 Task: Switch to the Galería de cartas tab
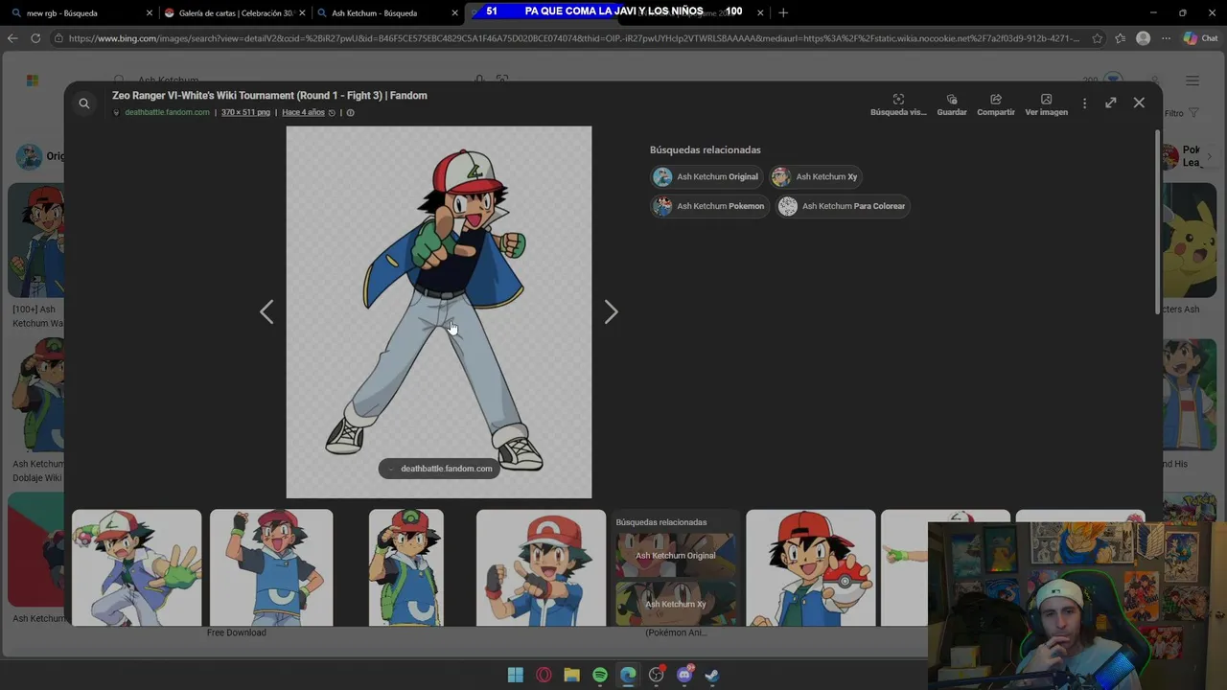coord(236,12)
